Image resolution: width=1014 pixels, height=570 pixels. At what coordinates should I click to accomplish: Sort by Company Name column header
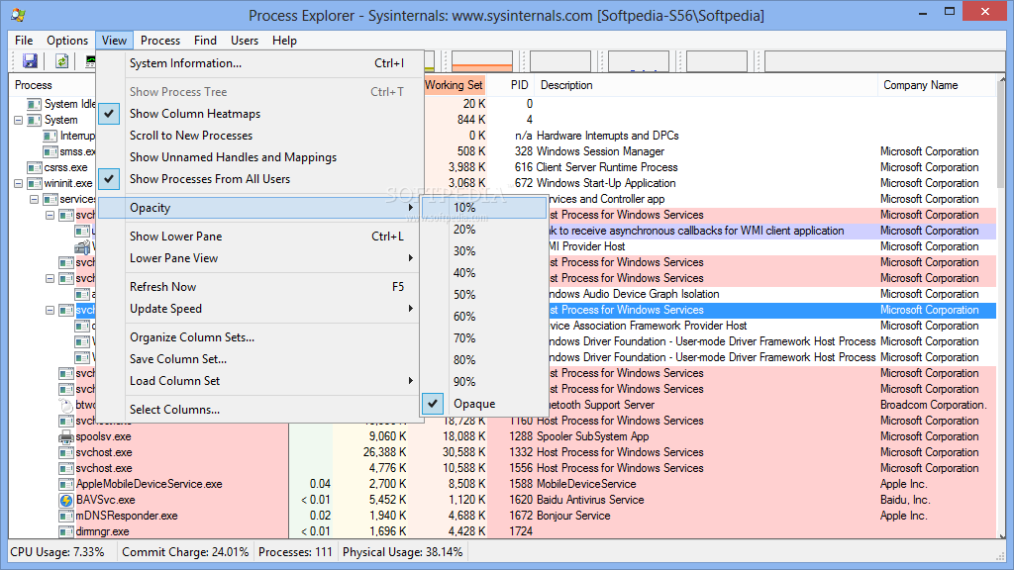coord(938,85)
